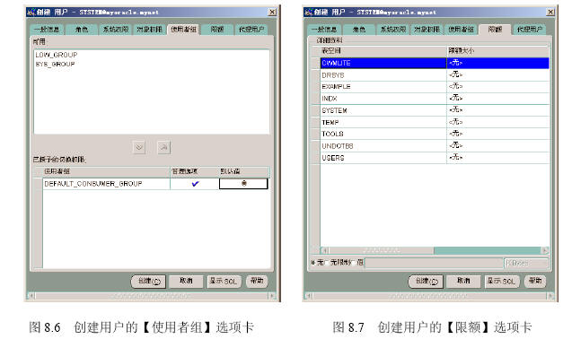Click the left window's bottom horizontal scrollbar thumb

[x=151, y=296]
